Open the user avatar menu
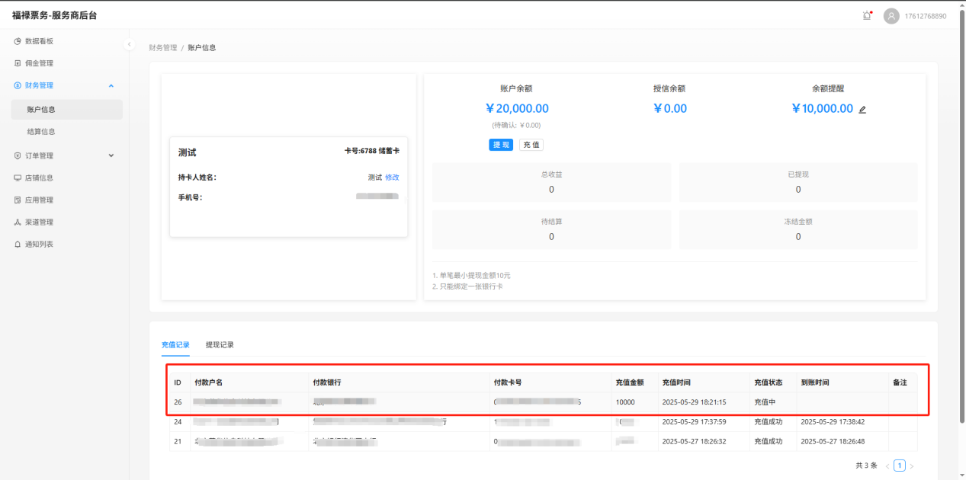This screenshot has width=966, height=480. [x=891, y=16]
